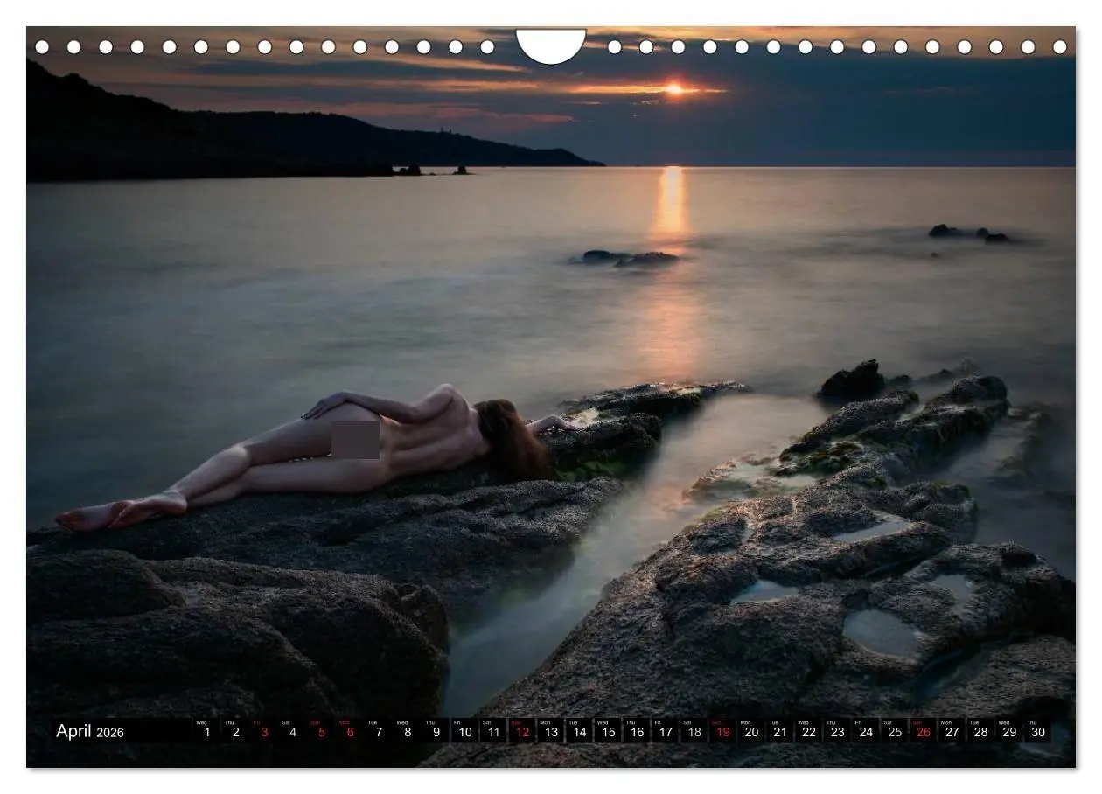Click Thursday date 23
The width and height of the screenshot is (1102, 794).
click(837, 731)
